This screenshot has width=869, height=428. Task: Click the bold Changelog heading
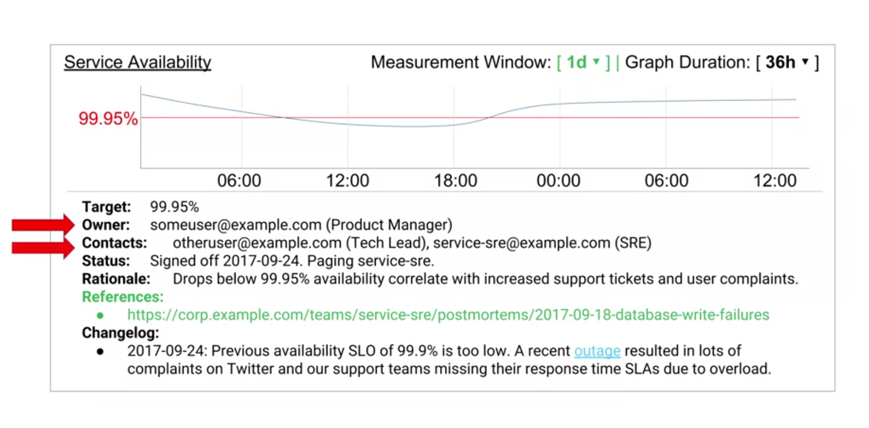(121, 333)
